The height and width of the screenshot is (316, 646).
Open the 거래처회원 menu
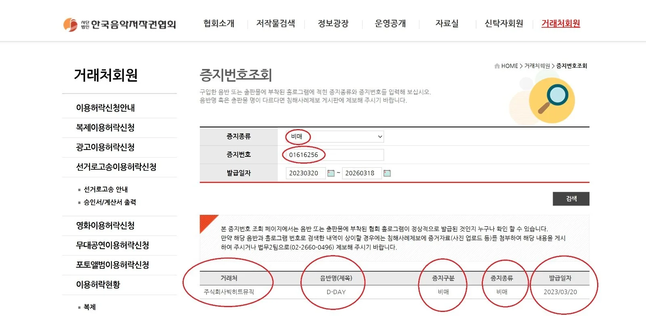pos(561,23)
